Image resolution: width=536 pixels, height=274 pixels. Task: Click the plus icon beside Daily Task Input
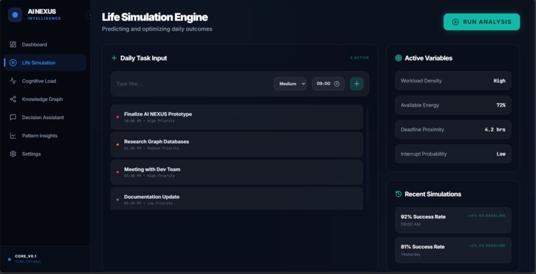tap(114, 58)
